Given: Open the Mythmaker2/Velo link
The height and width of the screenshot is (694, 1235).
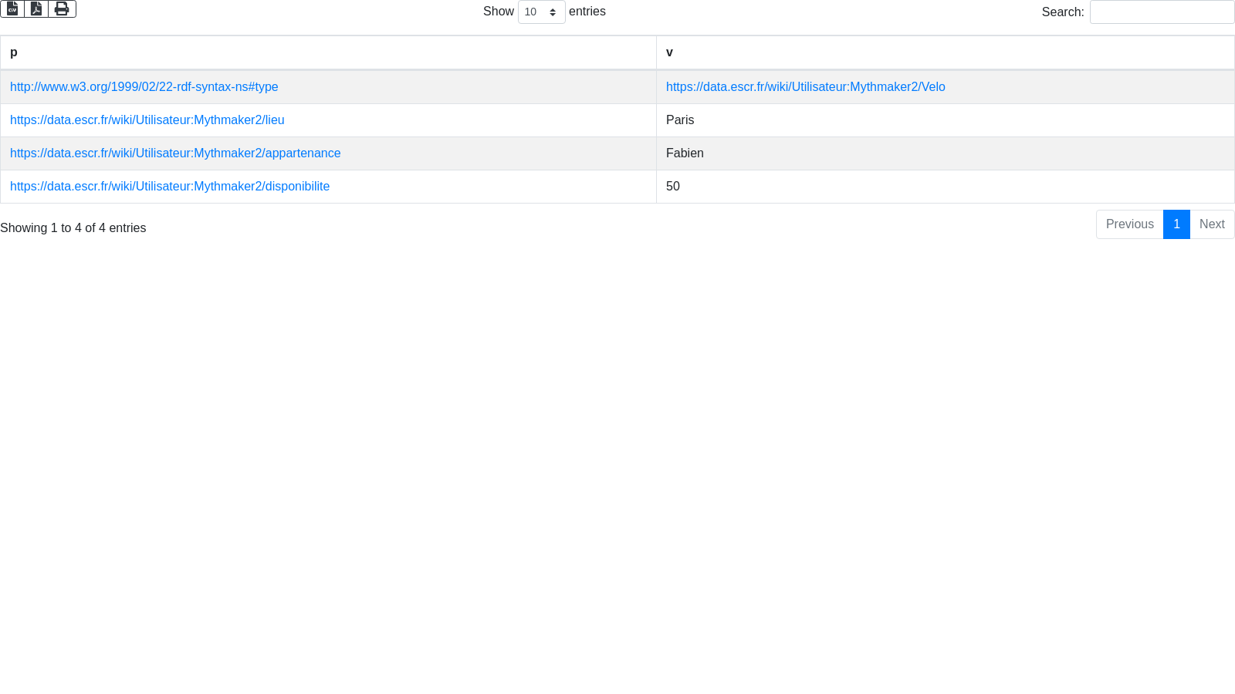Looking at the screenshot, I should click(x=805, y=87).
